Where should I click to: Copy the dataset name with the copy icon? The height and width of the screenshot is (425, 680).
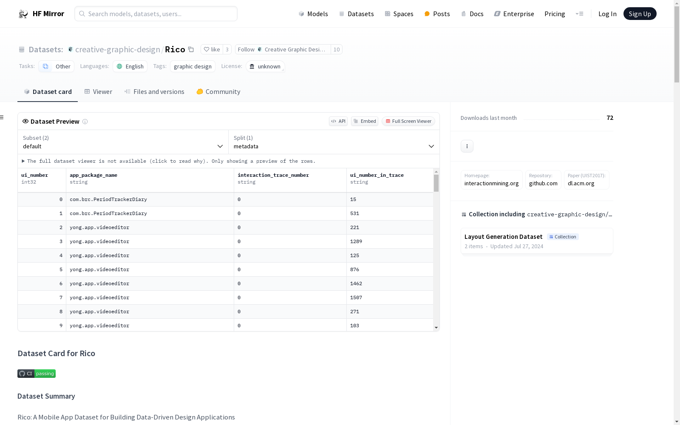(x=191, y=50)
